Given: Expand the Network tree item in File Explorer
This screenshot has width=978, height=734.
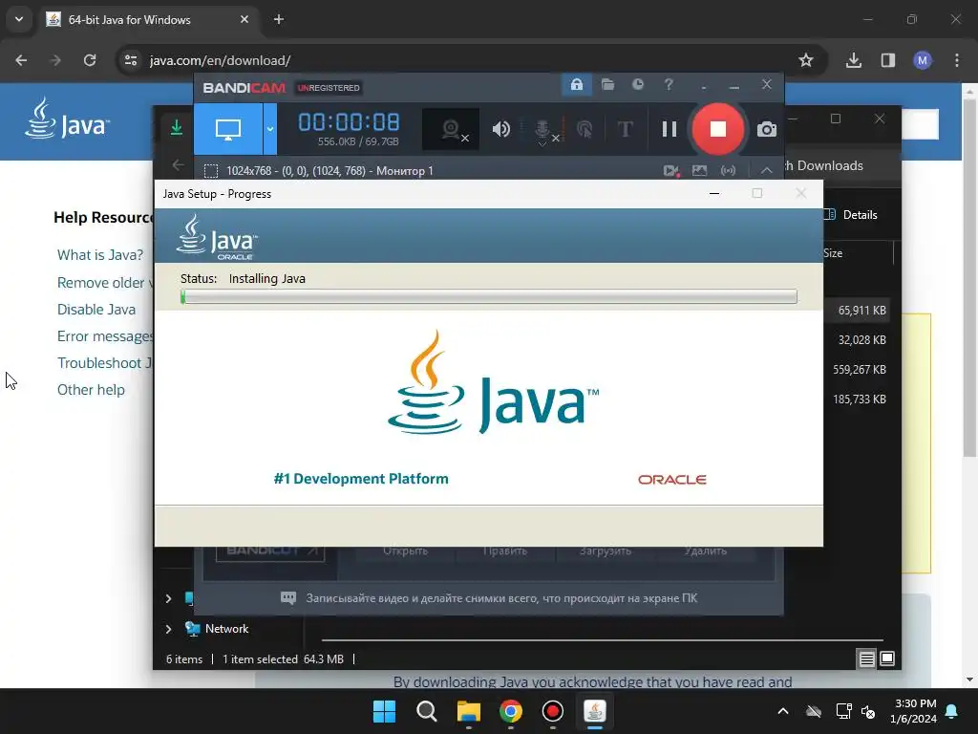Looking at the screenshot, I should [x=168, y=629].
